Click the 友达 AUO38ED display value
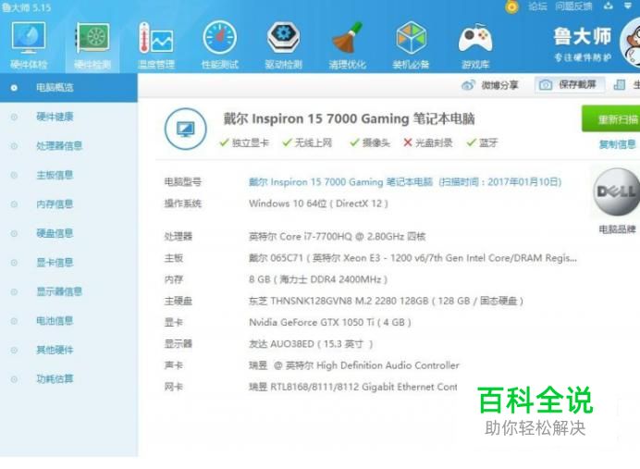 click(311, 344)
